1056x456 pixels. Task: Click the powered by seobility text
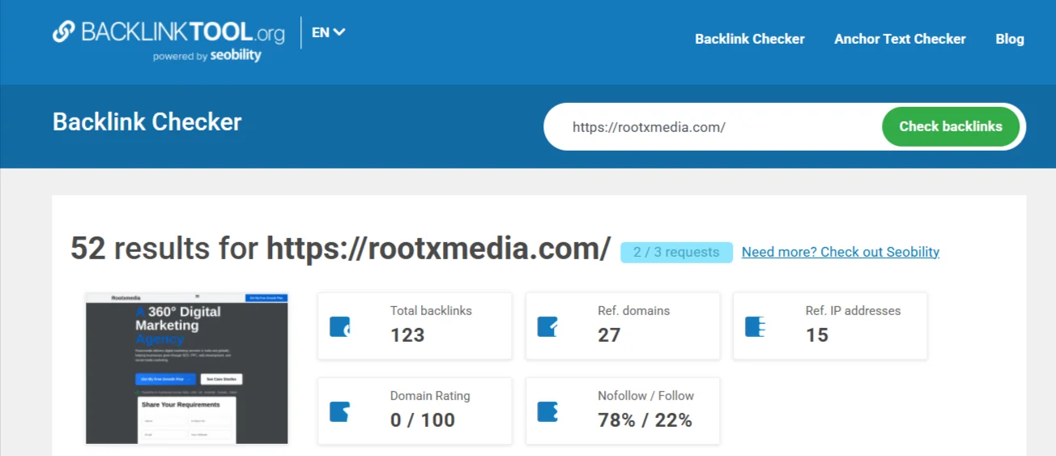[x=207, y=56]
